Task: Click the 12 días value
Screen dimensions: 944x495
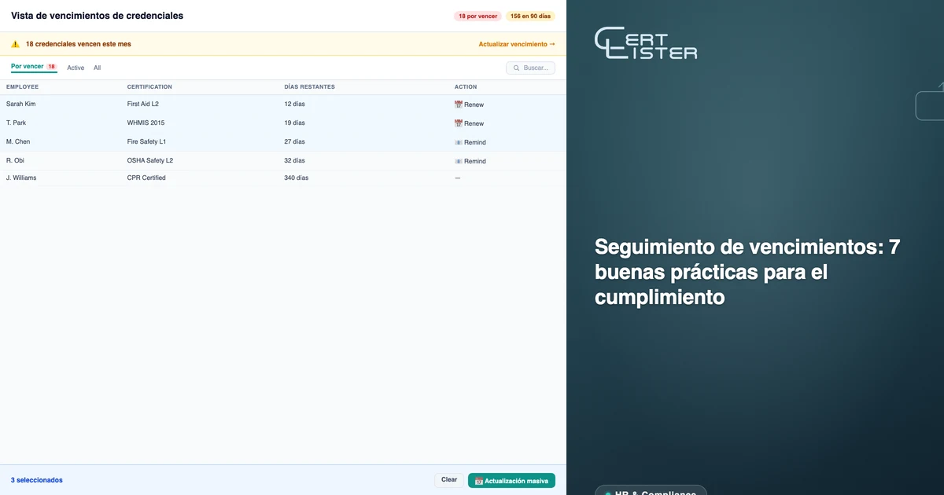Action: point(294,104)
